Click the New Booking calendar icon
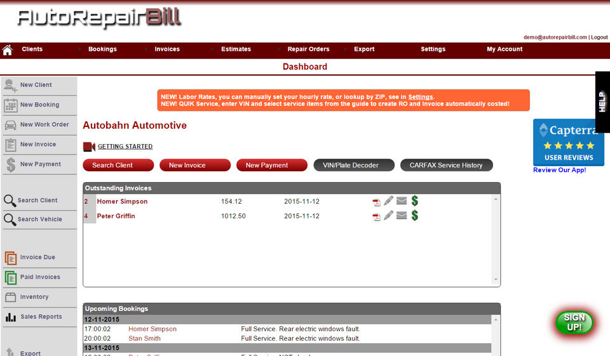The height and width of the screenshot is (356, 610). [11, 105]
